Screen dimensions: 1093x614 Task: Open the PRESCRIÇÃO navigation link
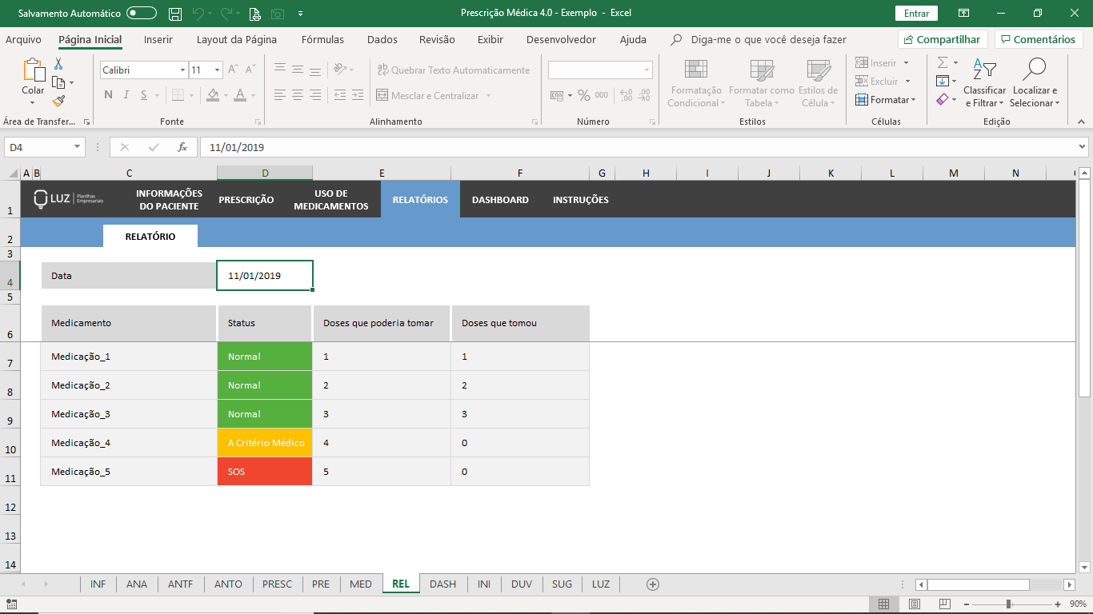tap(246, 200)
